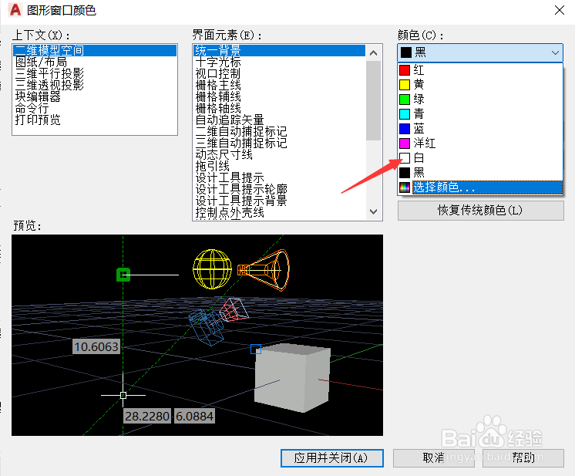Select 图纸/布局 in the context list

pyautogui.click(x=95, y=62)
